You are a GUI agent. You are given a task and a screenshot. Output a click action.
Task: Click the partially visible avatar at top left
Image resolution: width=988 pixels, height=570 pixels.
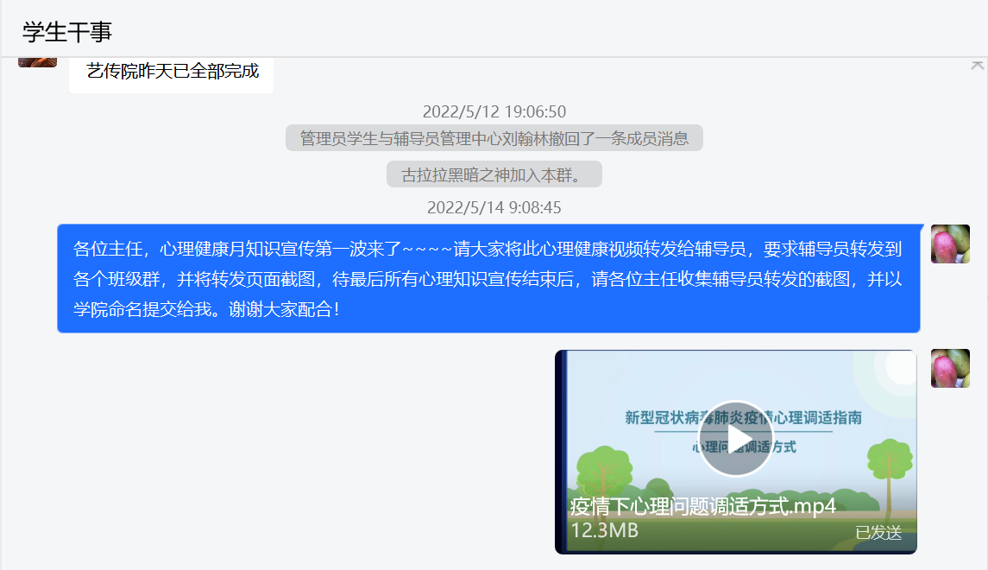[x=37, y=61]
